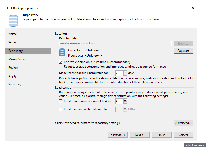
Task: Click the immutable days value field
Action: point(120,73)
